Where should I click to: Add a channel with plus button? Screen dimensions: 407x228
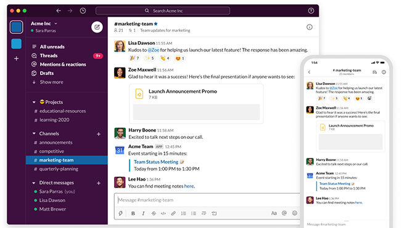click(99, 134)
